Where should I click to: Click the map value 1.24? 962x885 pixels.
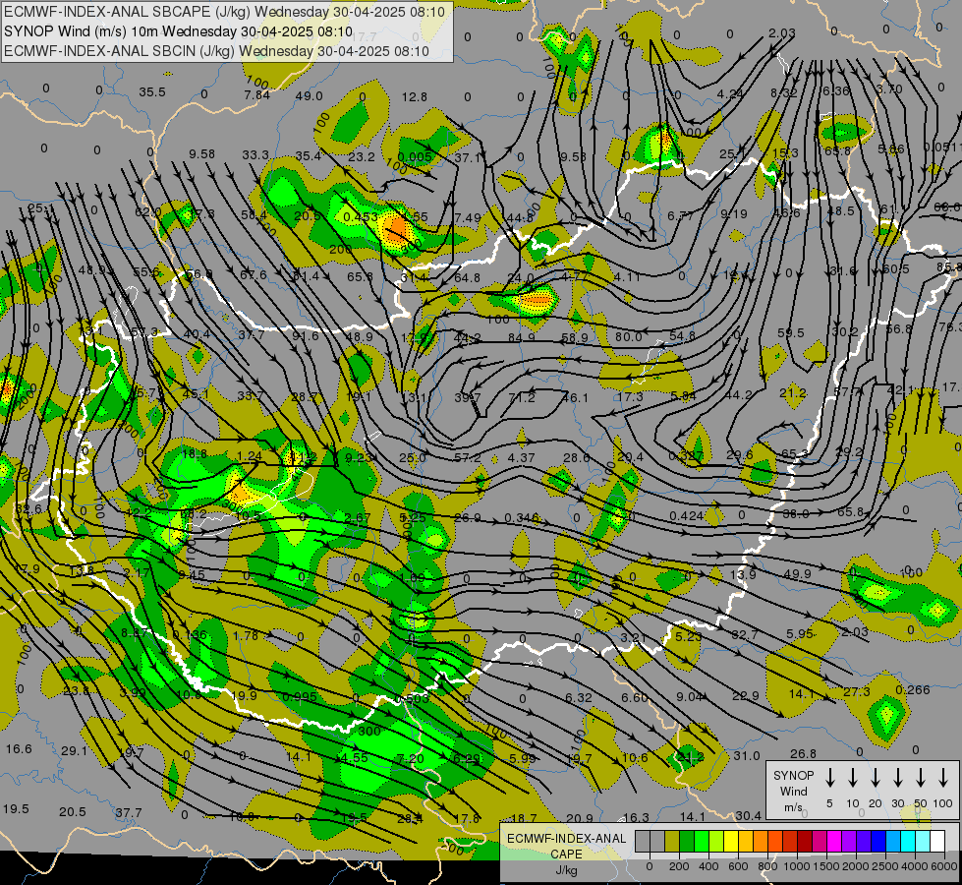tap(249, 455)
